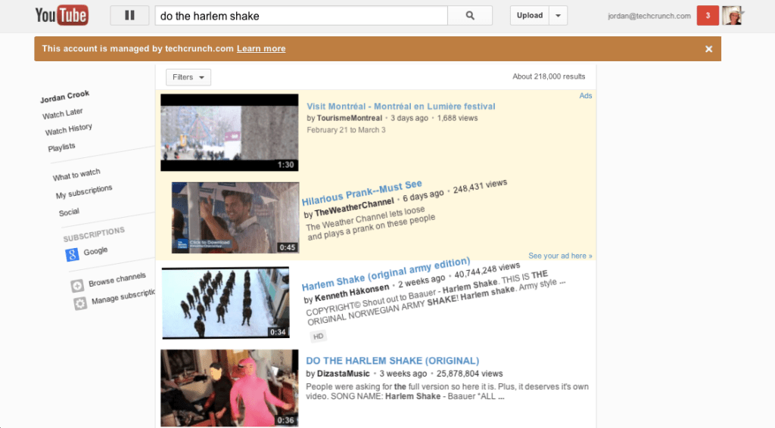The height and width of the screenshot is (428, 775).
Task: Open TourismeMontreal channel link
Action: (350, 118)
